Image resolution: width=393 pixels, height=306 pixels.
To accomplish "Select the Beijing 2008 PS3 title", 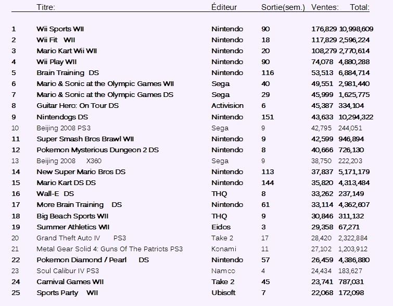I will click(x=64, y=128).
